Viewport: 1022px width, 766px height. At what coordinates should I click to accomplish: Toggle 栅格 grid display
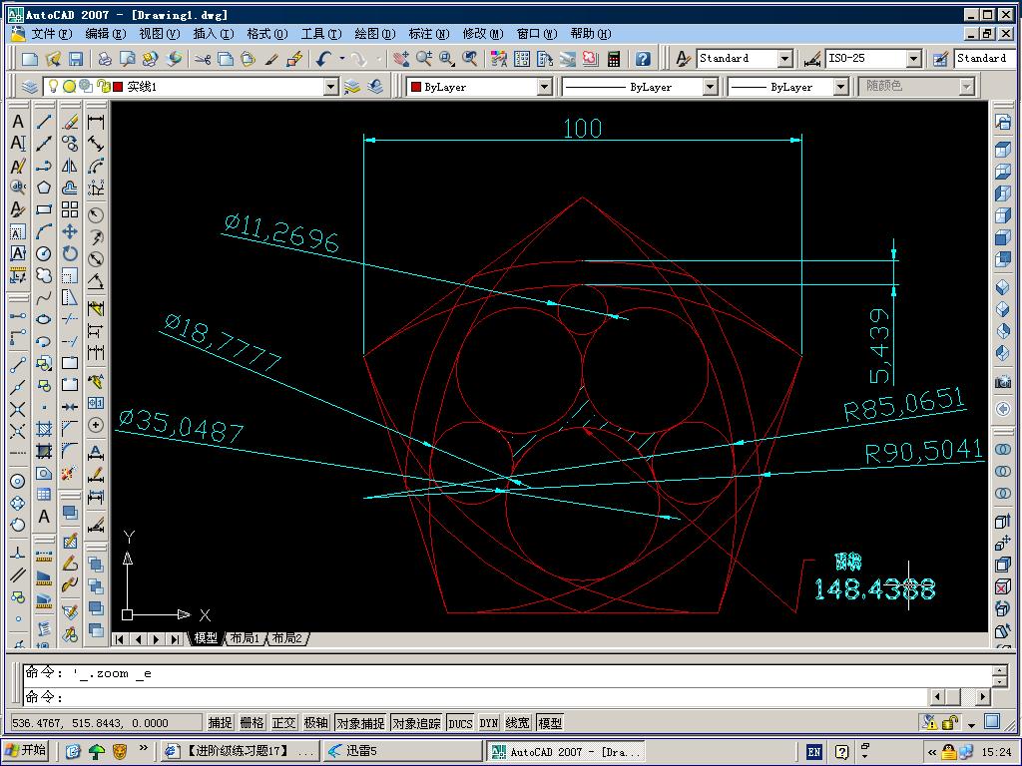pyautogui.click(x=253, y=722)
